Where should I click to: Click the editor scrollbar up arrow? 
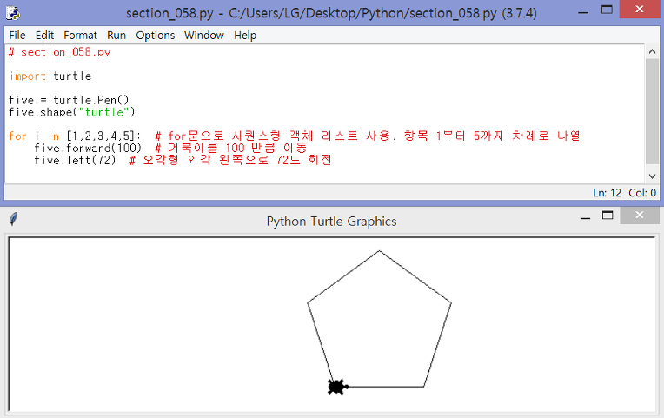pos(652,51)
